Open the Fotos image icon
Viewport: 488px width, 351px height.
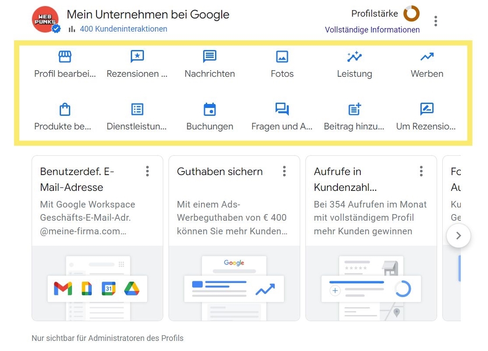tap(282, 57)
